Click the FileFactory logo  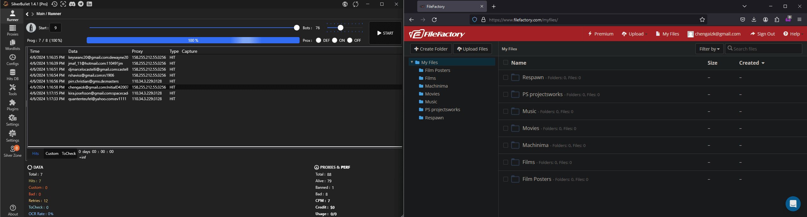pyautogui.click(x=437, y=34)
